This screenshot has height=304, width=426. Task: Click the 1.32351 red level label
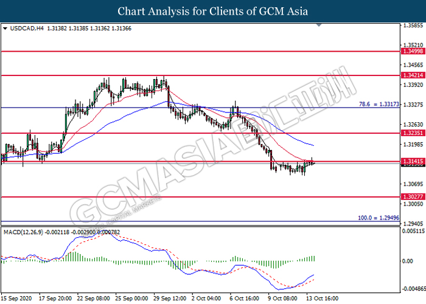413,133
